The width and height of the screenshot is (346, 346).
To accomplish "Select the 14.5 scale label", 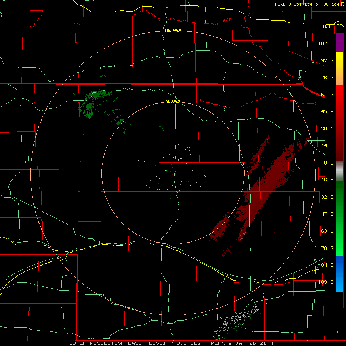I will (327, 146).
